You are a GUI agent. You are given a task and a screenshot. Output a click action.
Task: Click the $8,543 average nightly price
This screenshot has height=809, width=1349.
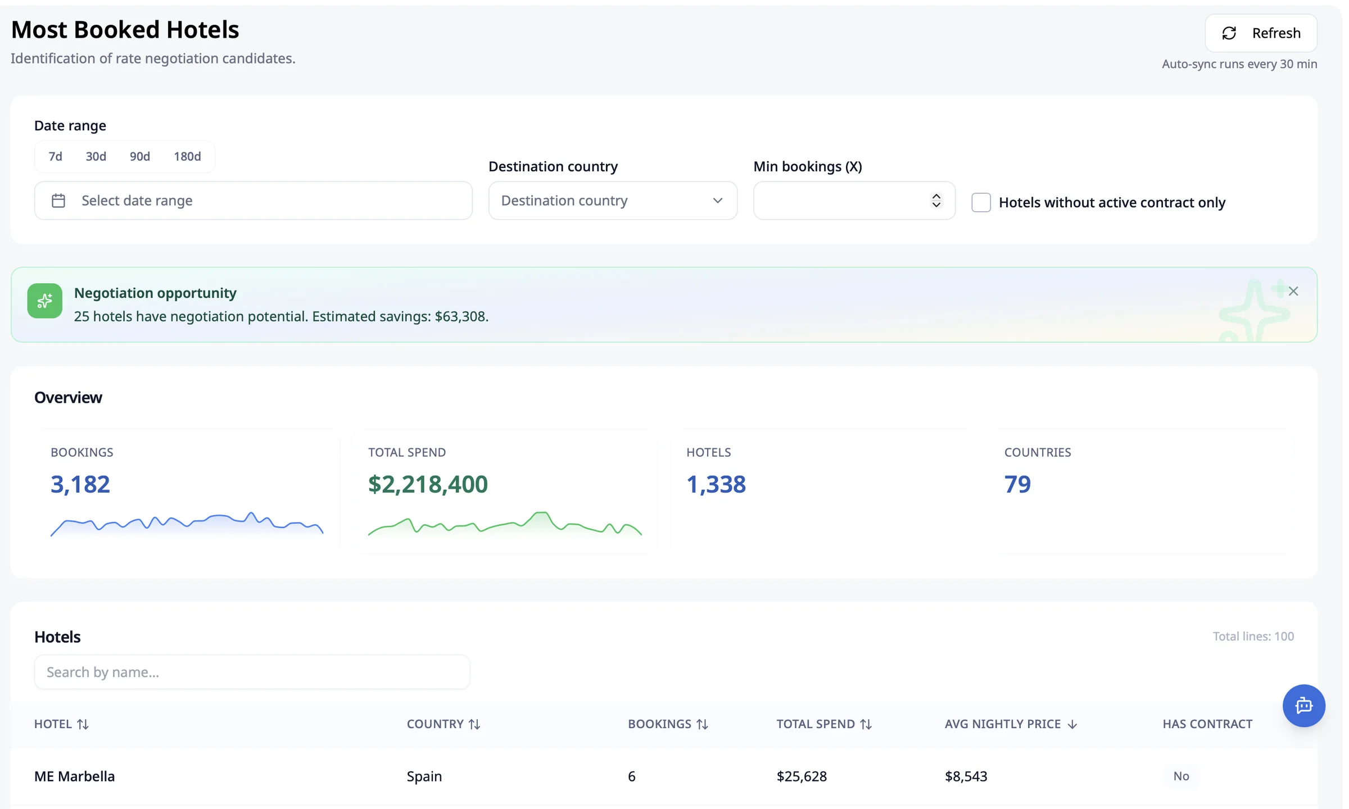click(966, 776)
